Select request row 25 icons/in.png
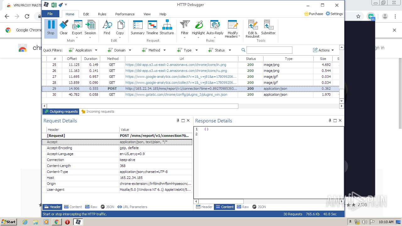Screen dimensions: 402x226 pyautogui.click(x=190, y=65)
